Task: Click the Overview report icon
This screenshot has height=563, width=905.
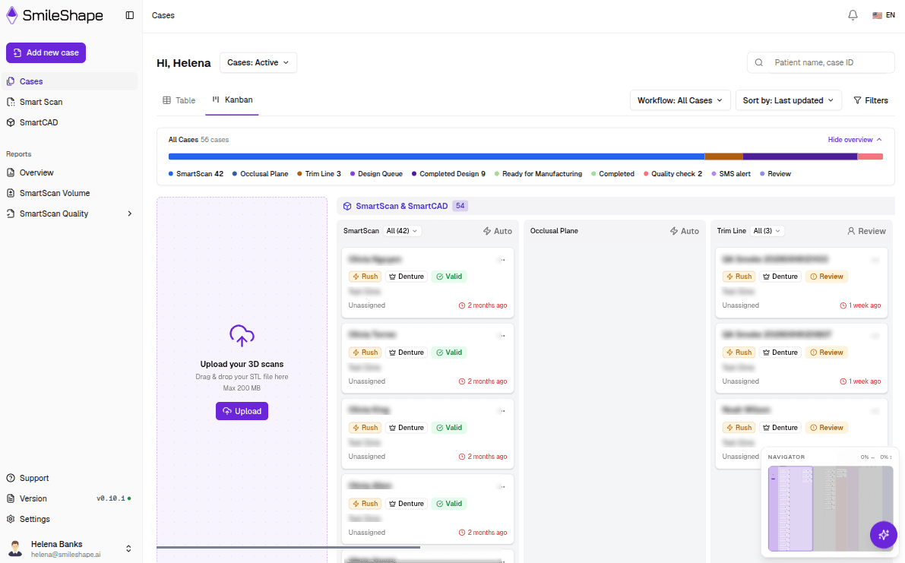Action: (x=11, y=172)
